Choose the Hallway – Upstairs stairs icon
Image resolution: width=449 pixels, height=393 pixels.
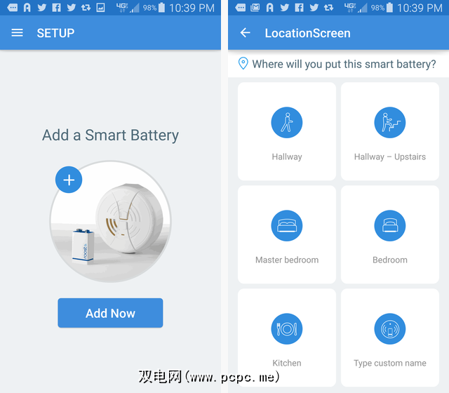pos(390,123)
